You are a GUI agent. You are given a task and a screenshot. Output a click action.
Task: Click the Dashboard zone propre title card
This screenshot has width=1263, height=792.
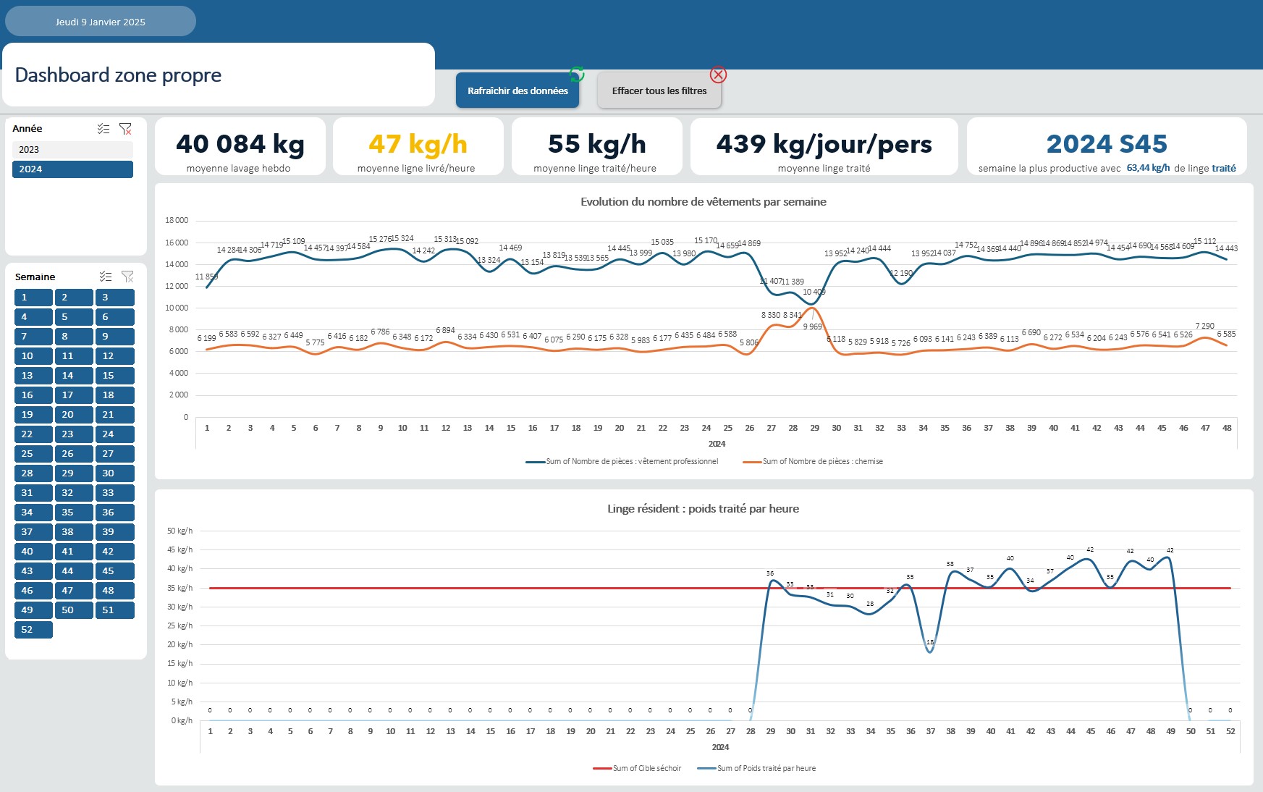(x=118, y=75)
